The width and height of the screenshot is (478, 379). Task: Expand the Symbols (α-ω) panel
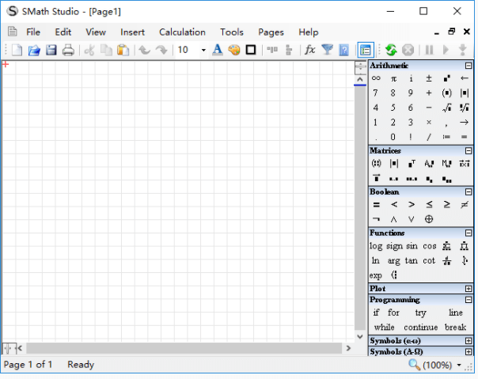469,341
